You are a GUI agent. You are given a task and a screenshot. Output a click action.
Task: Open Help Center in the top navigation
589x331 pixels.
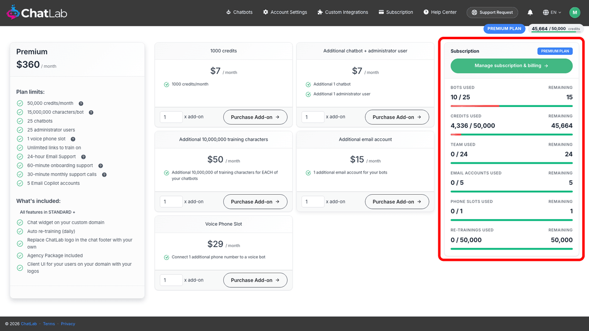click(x=440, y=12)
